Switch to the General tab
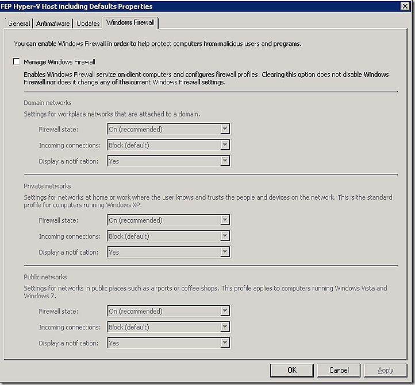This screenshot has height=385, width=415. point(18,24)
